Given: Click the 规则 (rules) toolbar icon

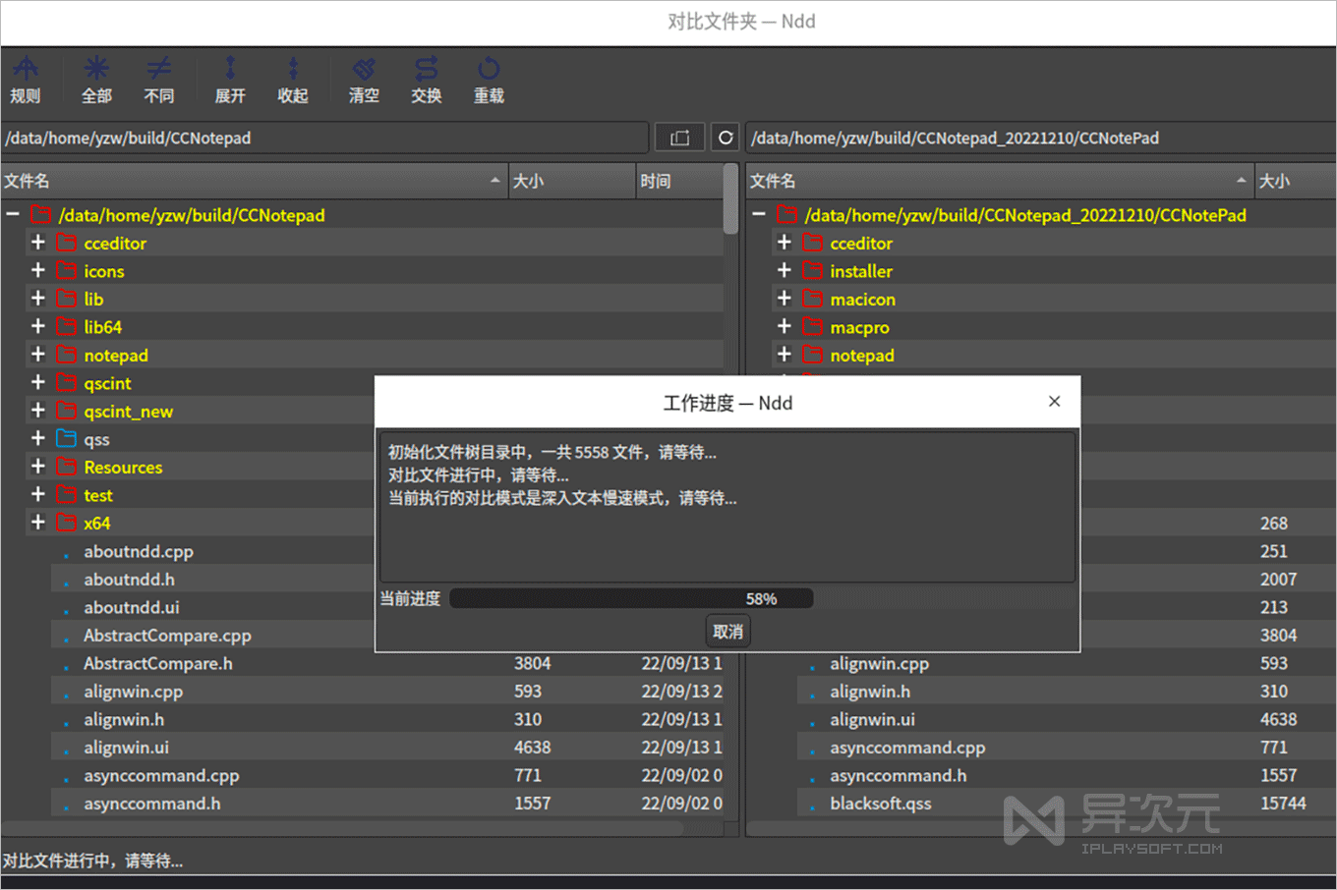Looking at the screenshot, I should point(26,79).
